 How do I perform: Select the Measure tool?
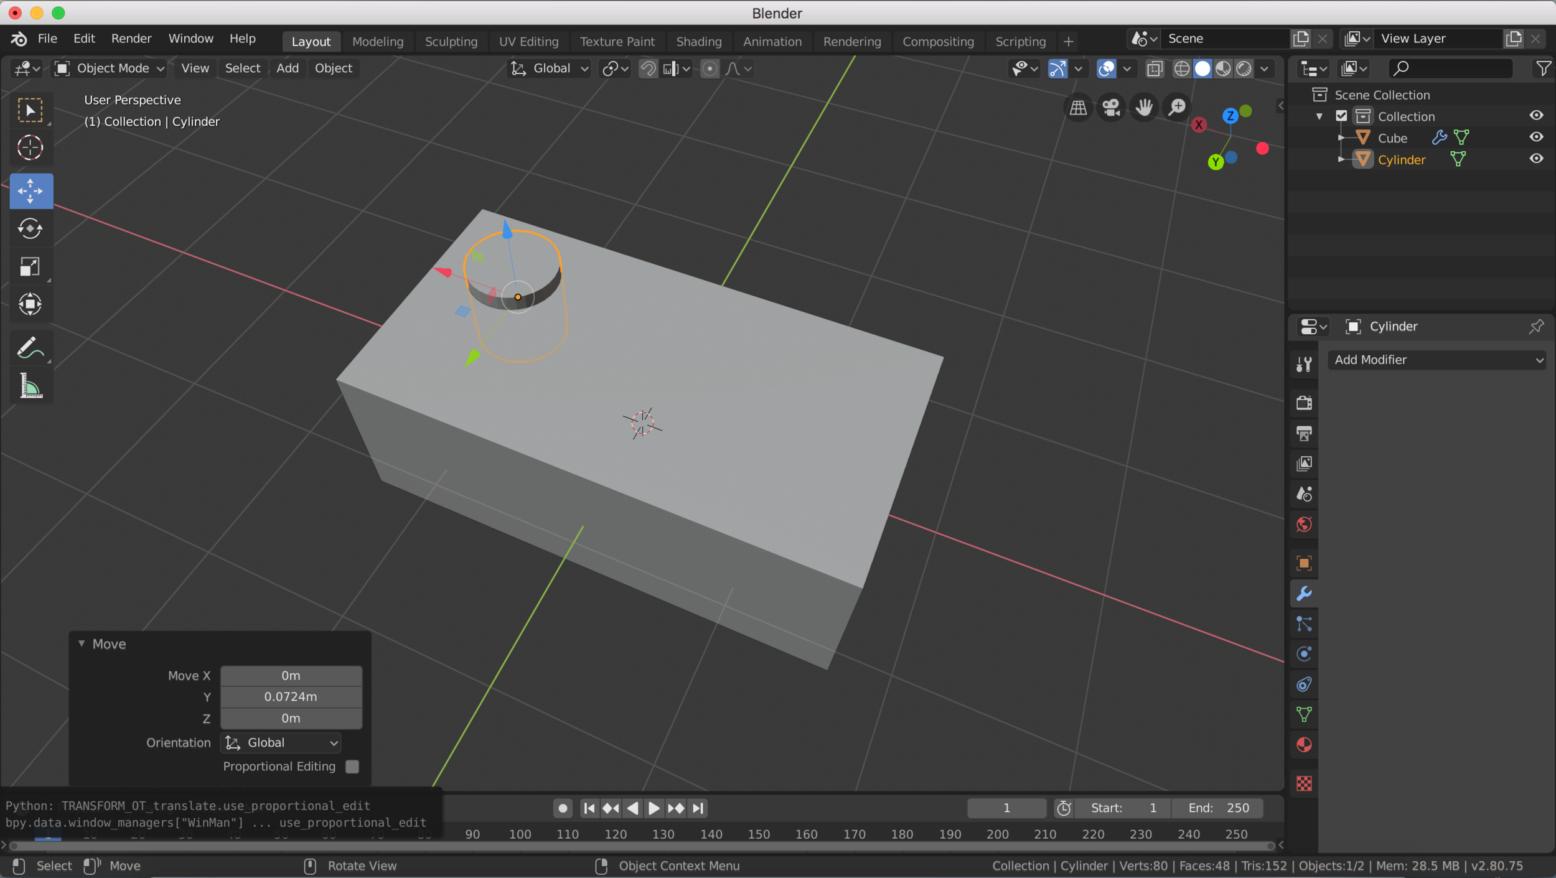click(x=30, y=386)
